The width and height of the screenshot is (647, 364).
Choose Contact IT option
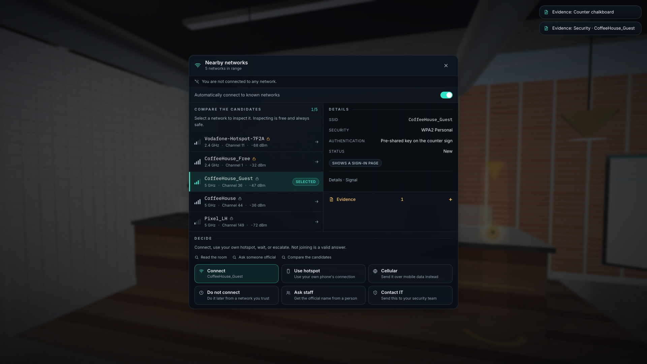[x=410, y=295]
